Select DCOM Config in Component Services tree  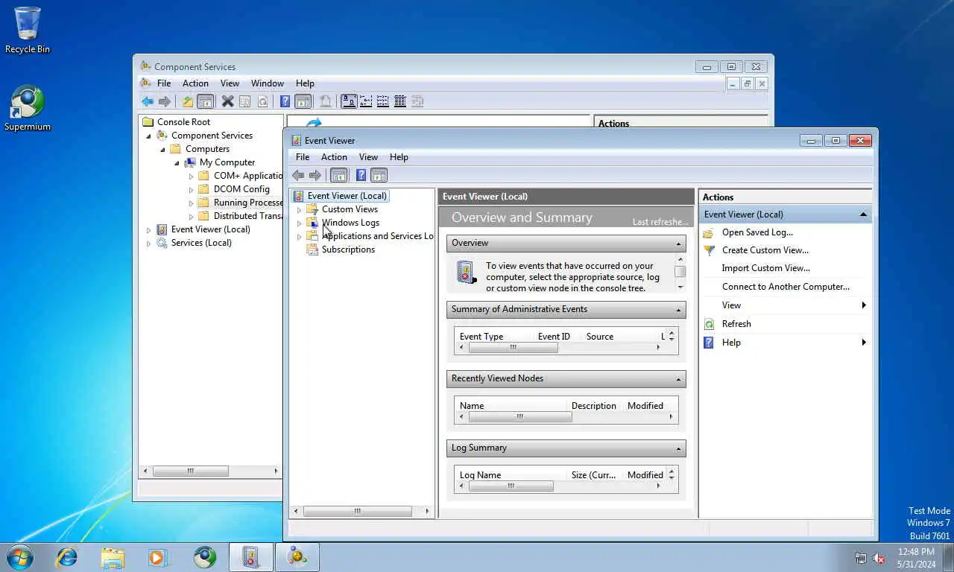point(241,189)
